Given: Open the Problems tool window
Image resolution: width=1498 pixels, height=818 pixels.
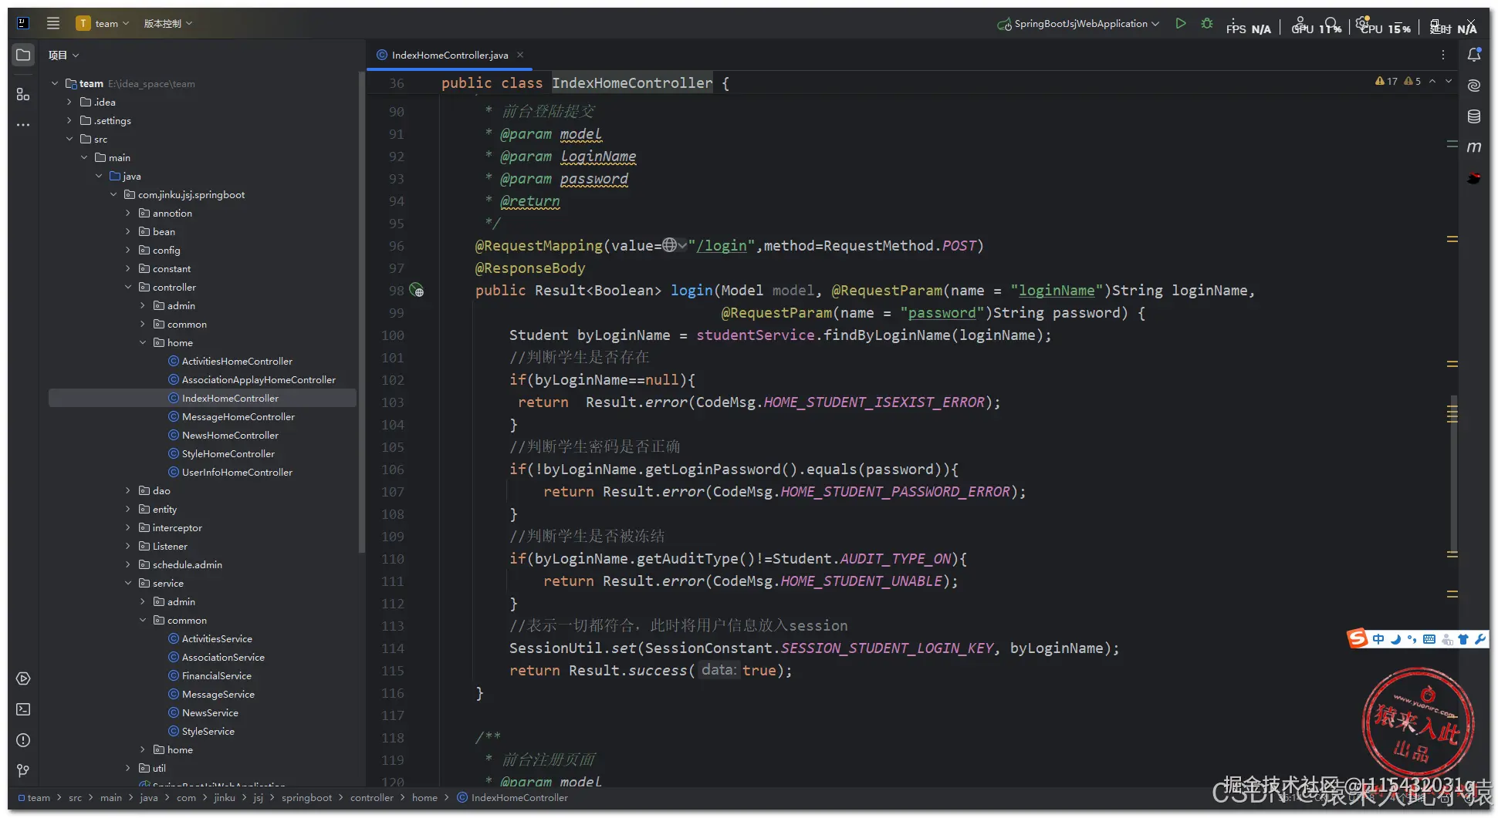Looking at the screenshot, I should click(x=23, y=740).
